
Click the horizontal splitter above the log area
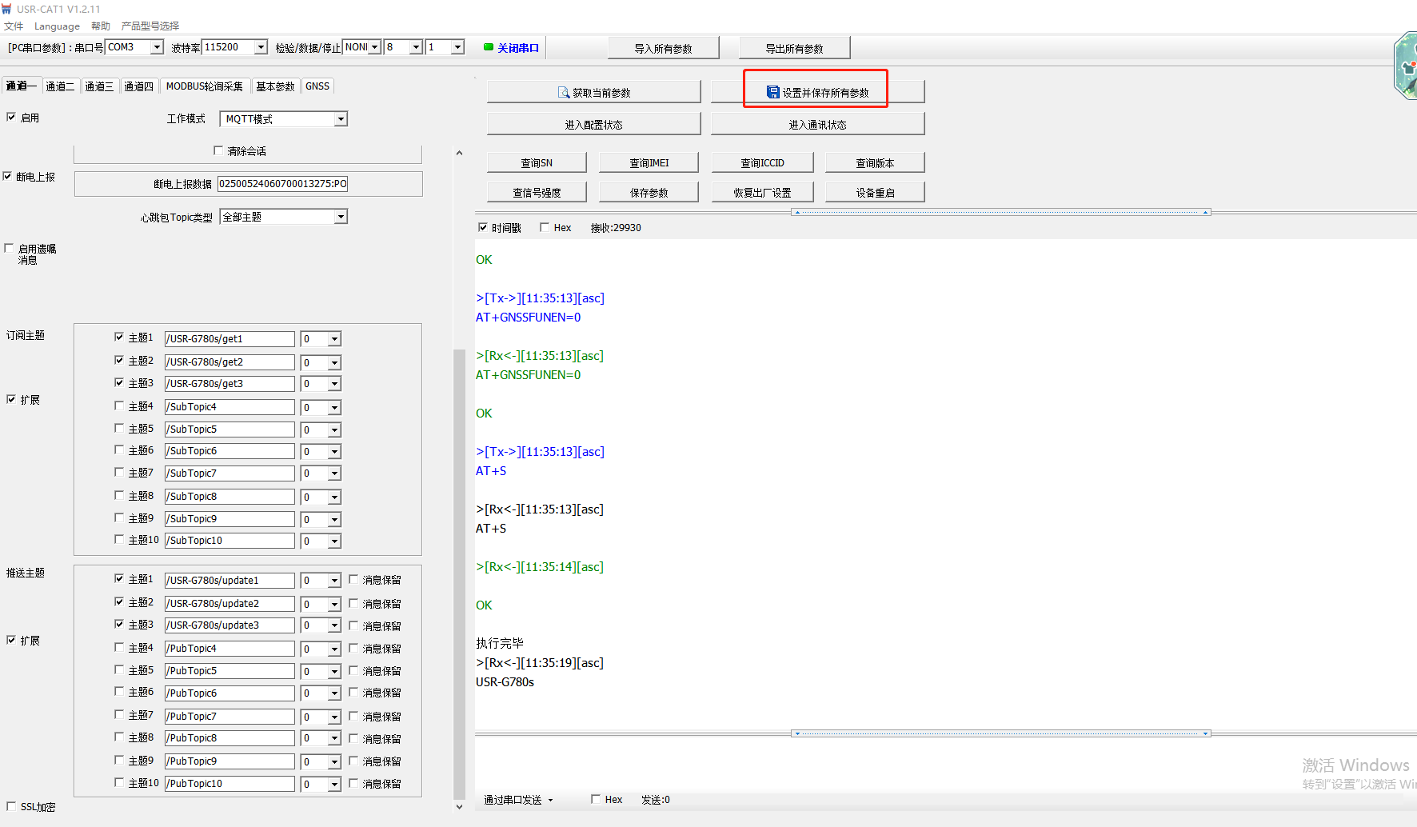(x=1001, y=212)
